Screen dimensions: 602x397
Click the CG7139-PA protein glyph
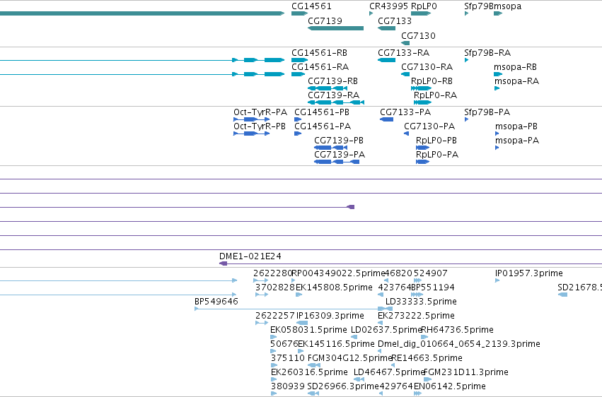tap(337, 162)
